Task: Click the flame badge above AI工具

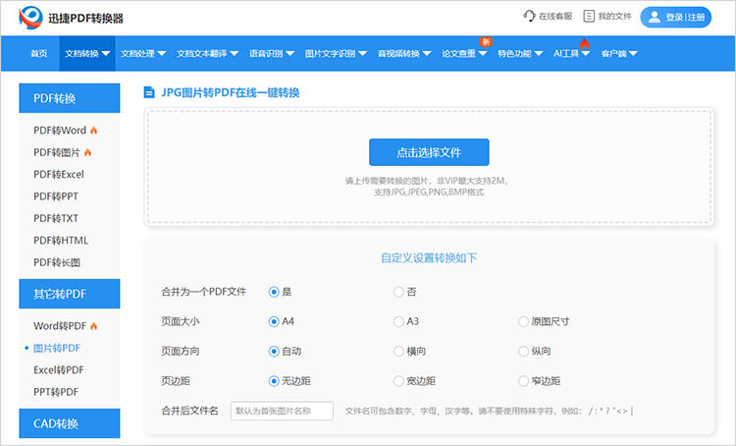Action: [585, 43]
